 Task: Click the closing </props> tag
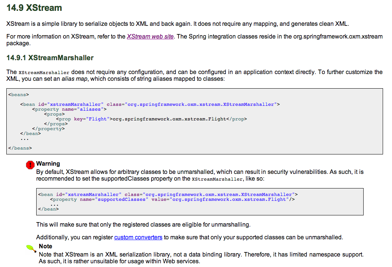coord(56,124)
